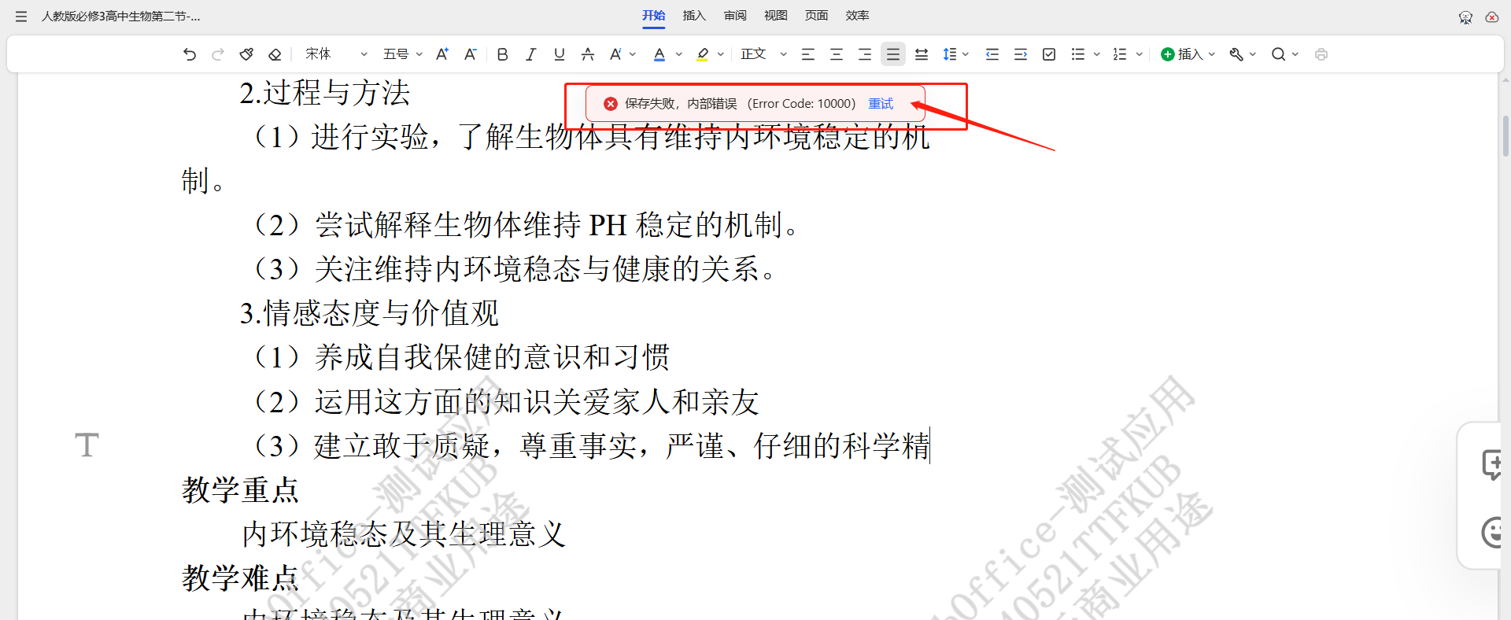The height and width of the screenshot is (620, 1511).
Task: Toggle strikethrough formatting
Action: [x=588, y=54]
